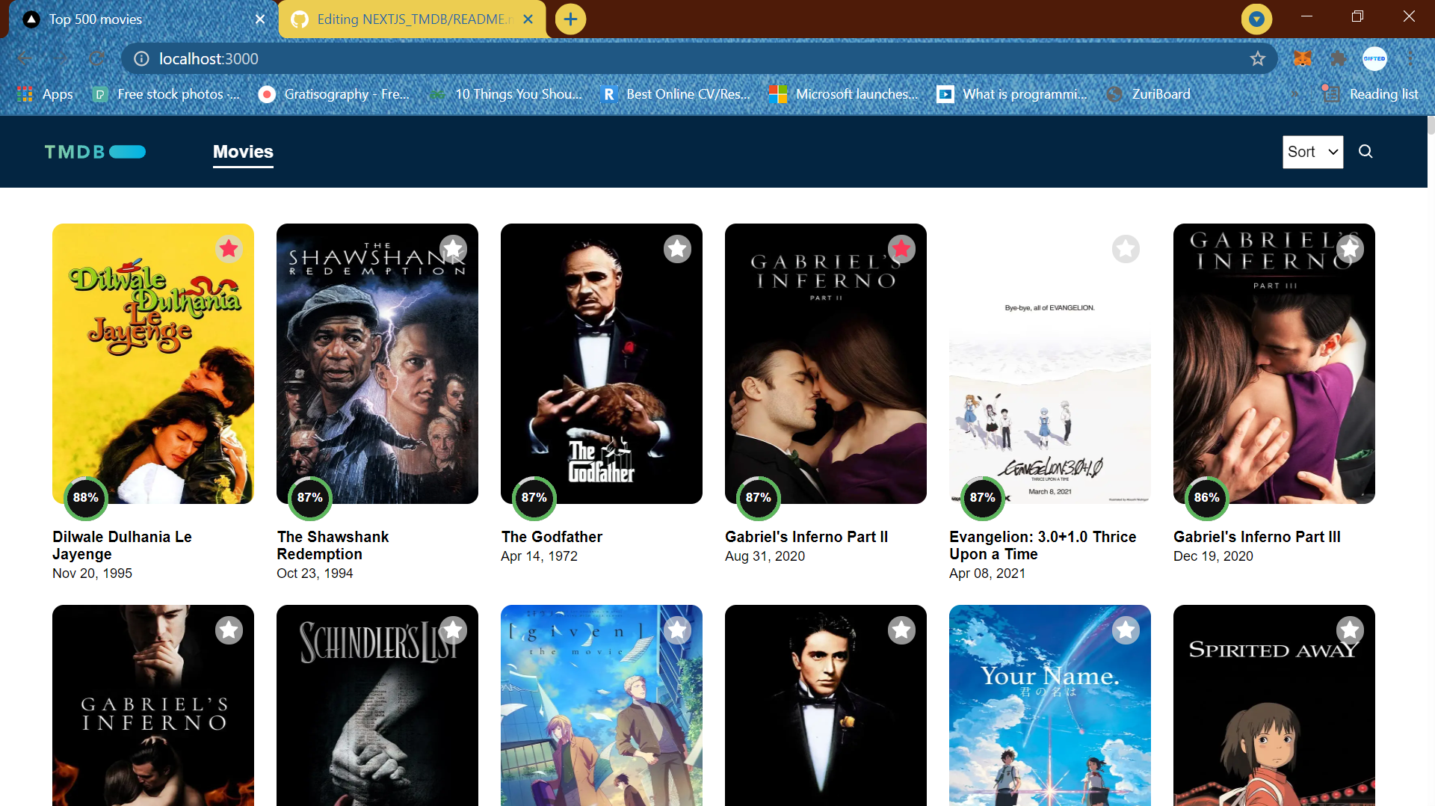Screen dimensions: 1435x806
Task: Click the new tab plus button
Action: tap(570, 19)
